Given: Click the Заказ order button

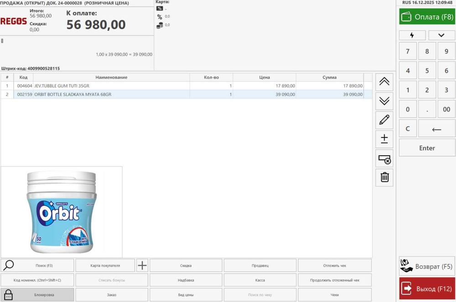Looking at the screenshot, I should click(112, 295).
